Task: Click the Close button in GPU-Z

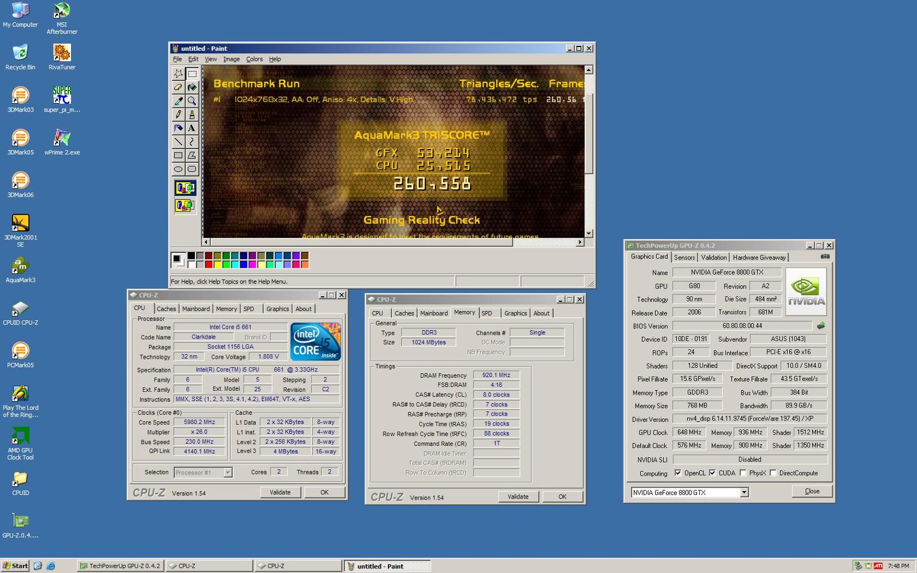Action: pyautogui.click(x=812, y=491)
